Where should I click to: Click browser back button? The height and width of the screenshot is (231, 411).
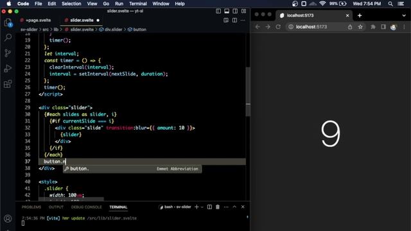258,27
